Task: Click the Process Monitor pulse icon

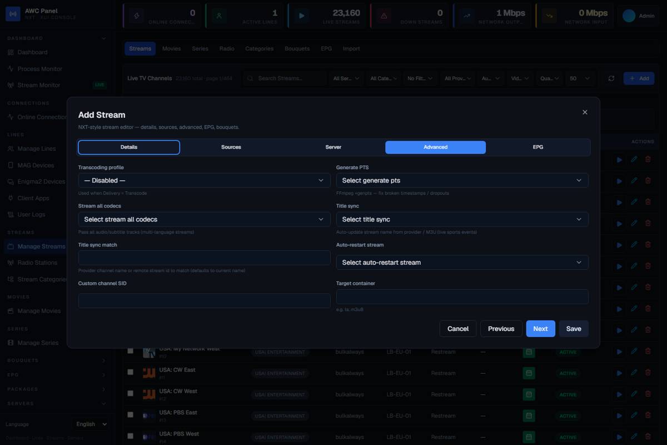Action: pyautogui.click(x=11, y=69)
